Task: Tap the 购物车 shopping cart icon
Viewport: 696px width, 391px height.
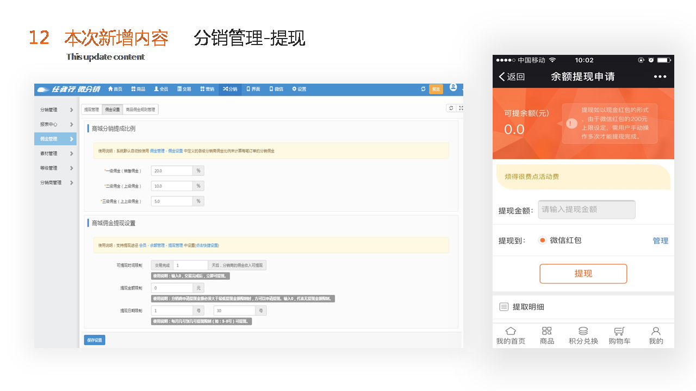Action: [x=619, y=331]
